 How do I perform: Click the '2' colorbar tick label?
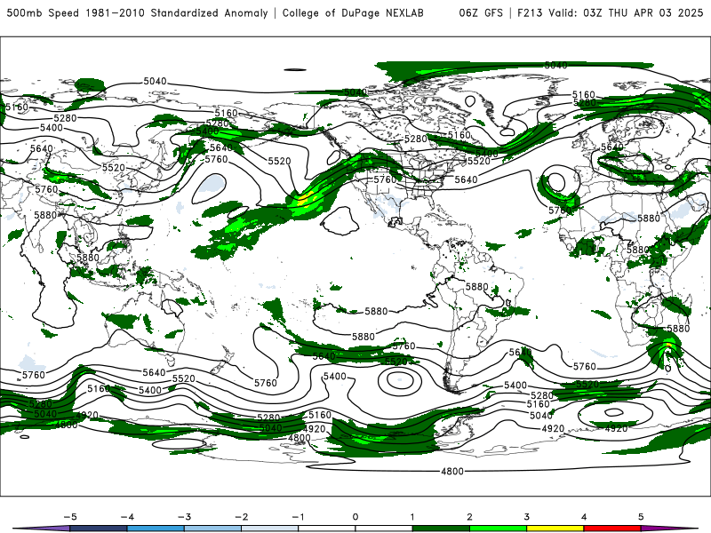click(469, 517)
